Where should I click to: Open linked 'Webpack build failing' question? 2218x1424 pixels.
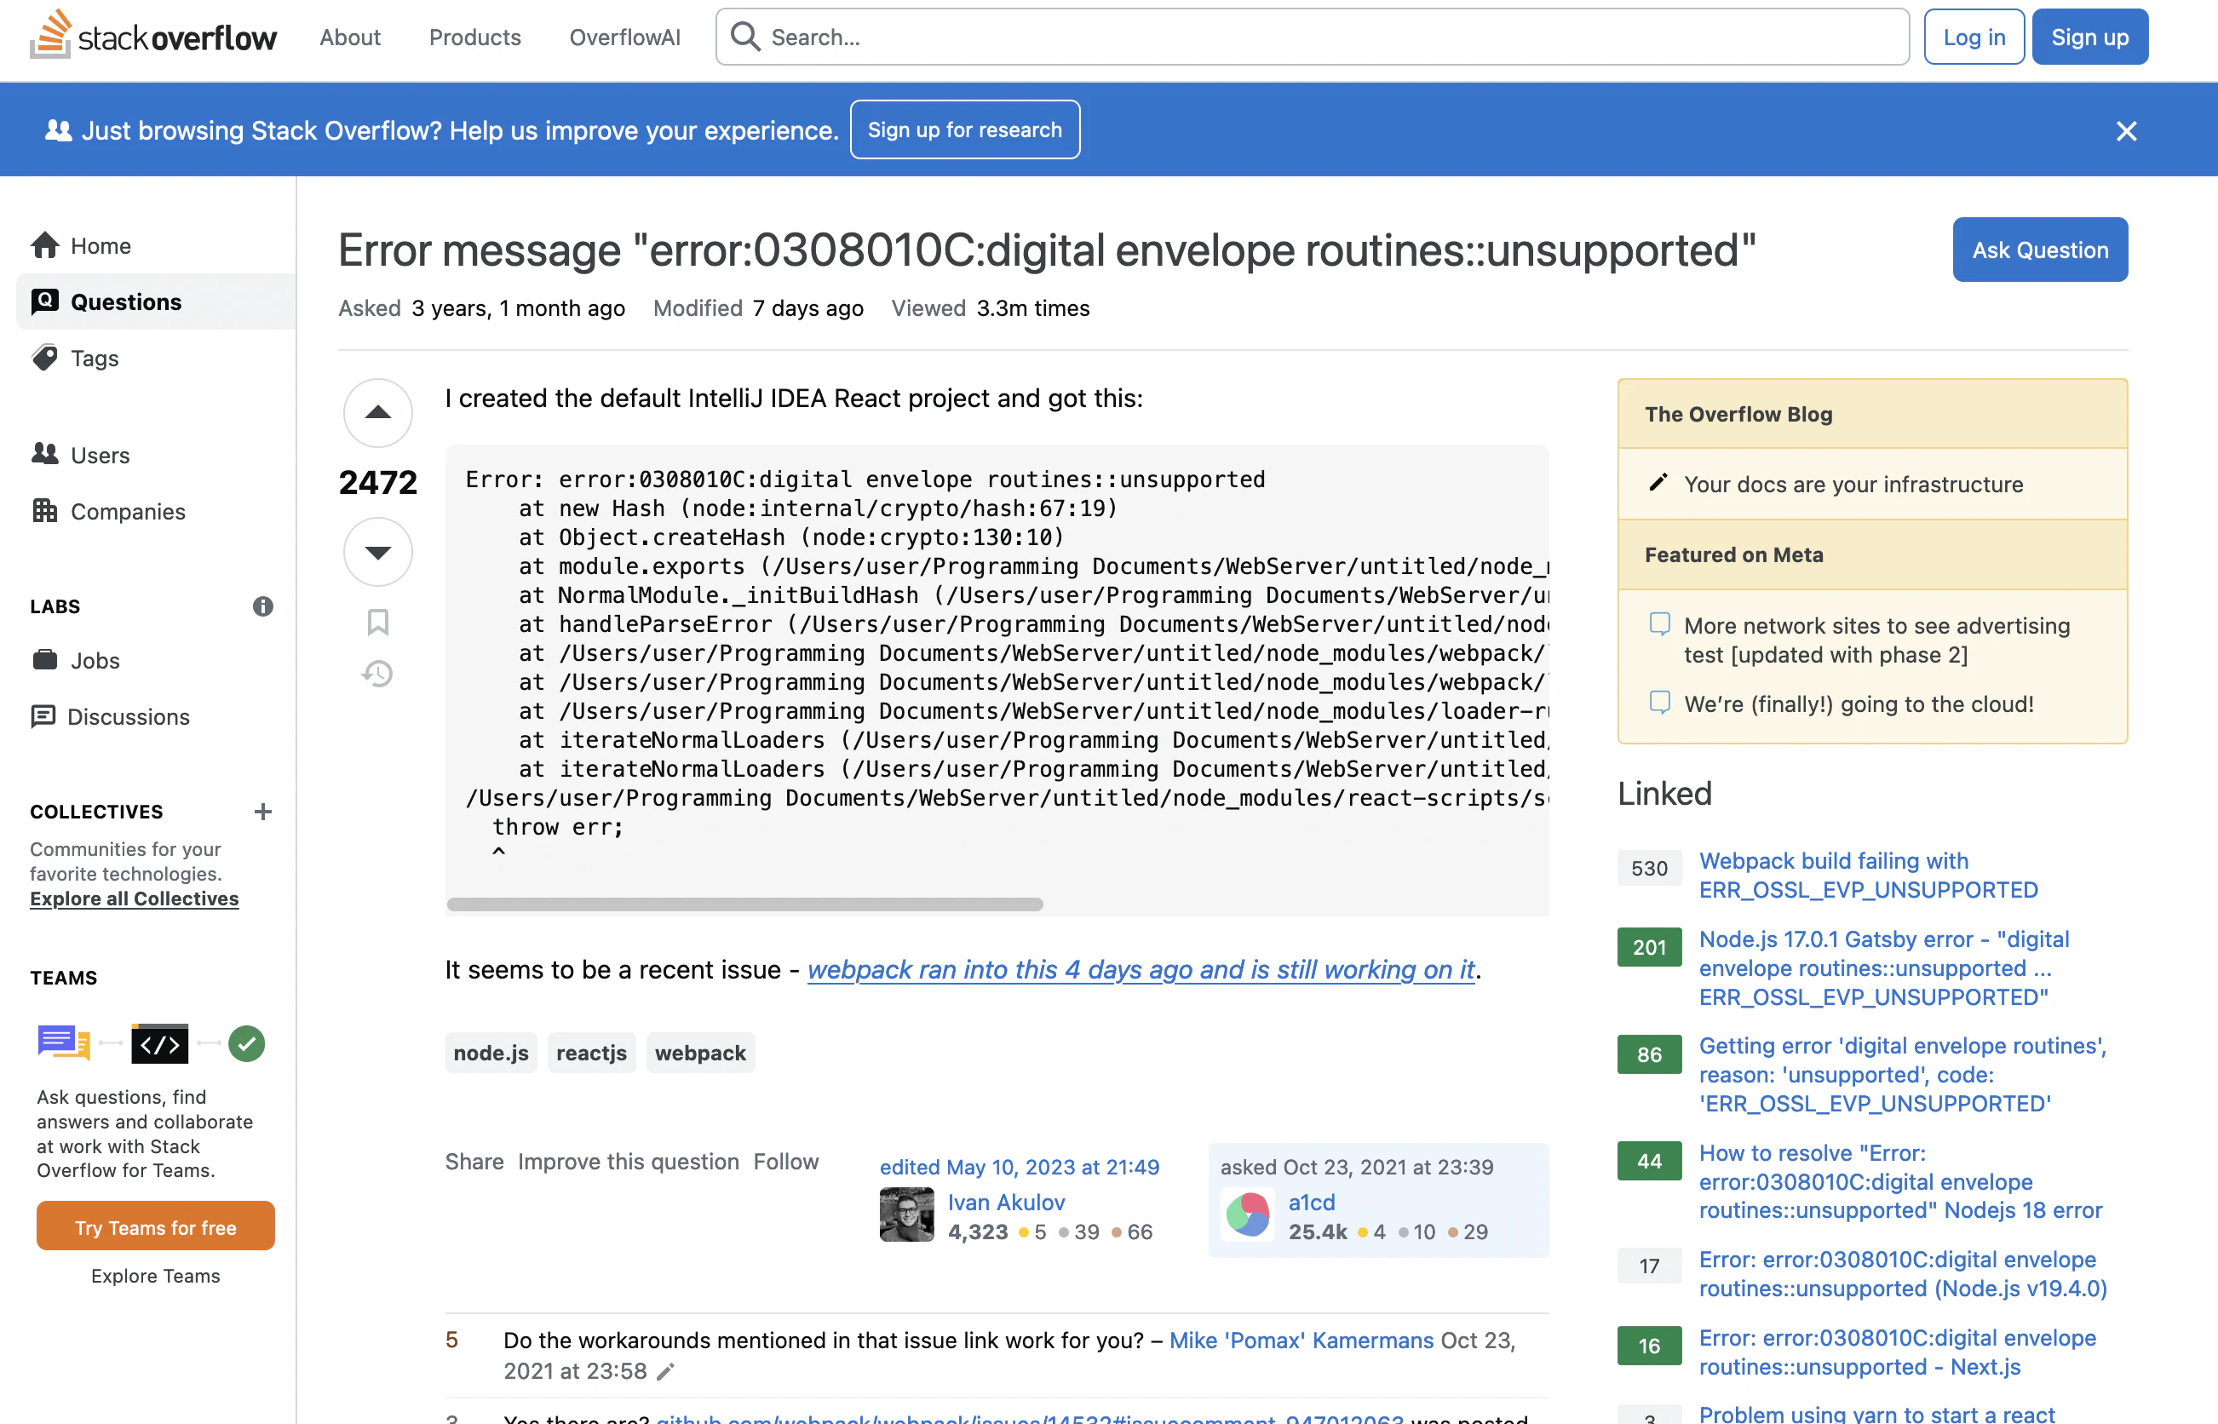[1868, 875]
